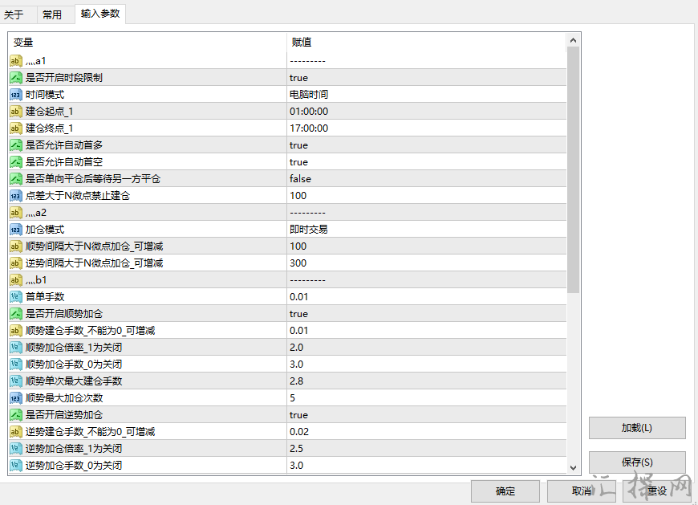Click the scrollbar down arrow in parameter list

point(573,467)
